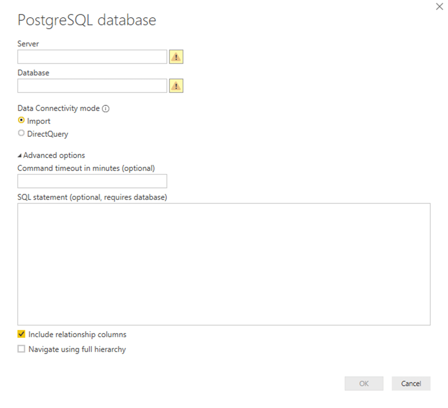Select the DirectQuery connectivity mode

coord(21,133)
